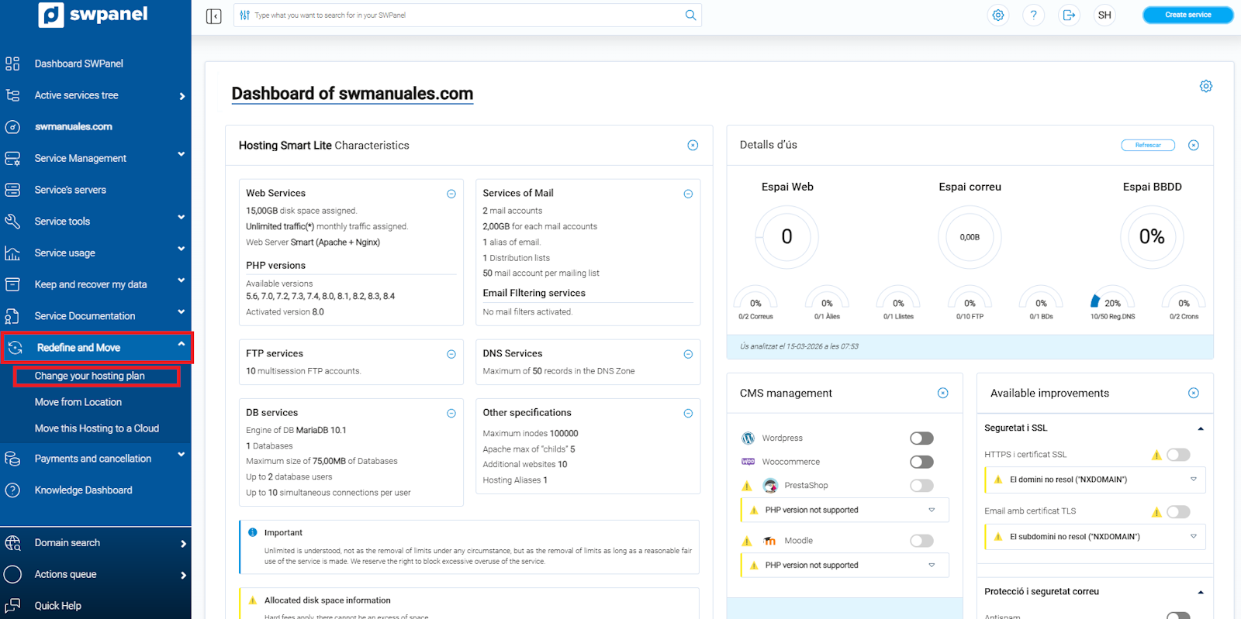Screen dimensions: 1241x619
Task: Enable the Wordpress toggle
Action: click(x=921, y=438)
